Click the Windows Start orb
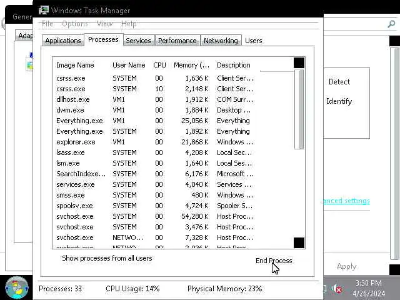 [17, 287]
